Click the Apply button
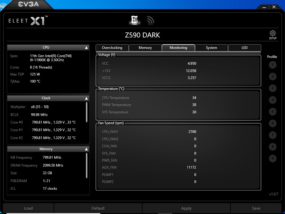The height and width of the screenshot is (214, 285). click(186, 208)
